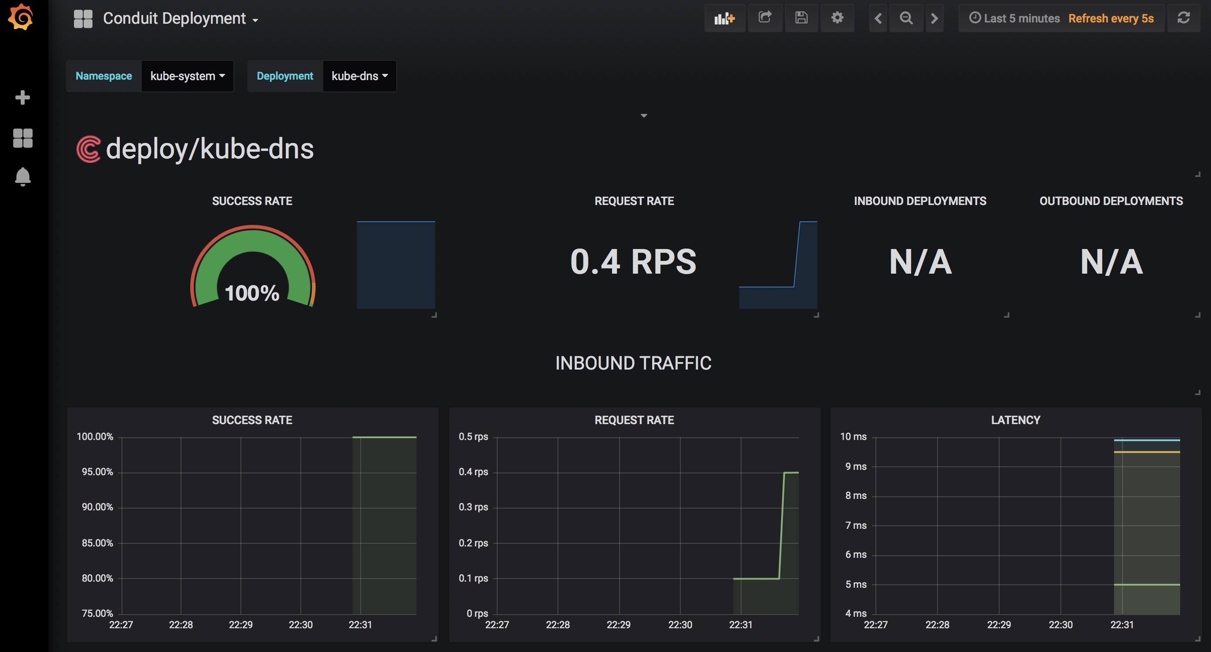1211x652 pixels.
Task: Click the 4 ms axis label
Action: click(856, 613)
